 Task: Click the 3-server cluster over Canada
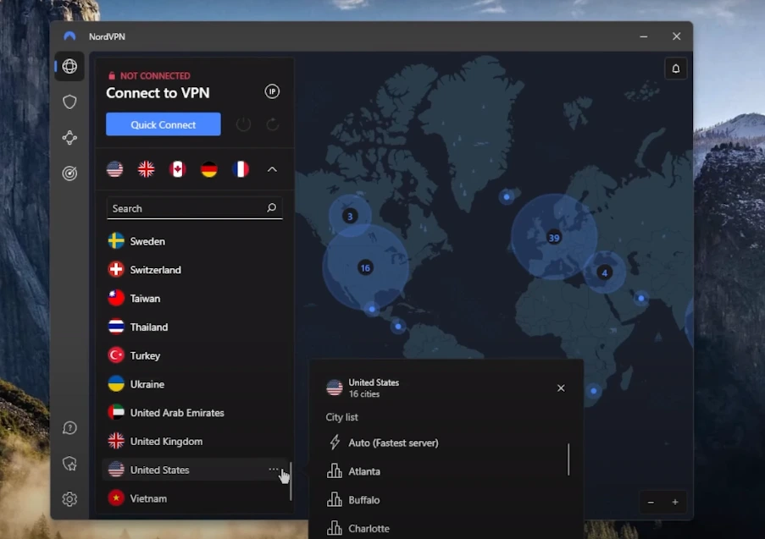pyautogui.click(x=349, y=216)
